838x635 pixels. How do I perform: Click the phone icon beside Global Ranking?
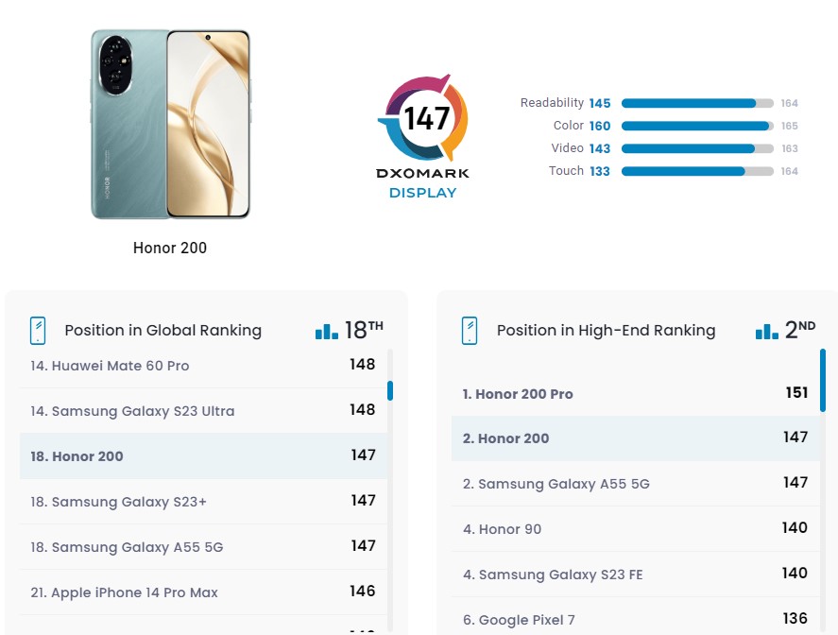[38, 331]
